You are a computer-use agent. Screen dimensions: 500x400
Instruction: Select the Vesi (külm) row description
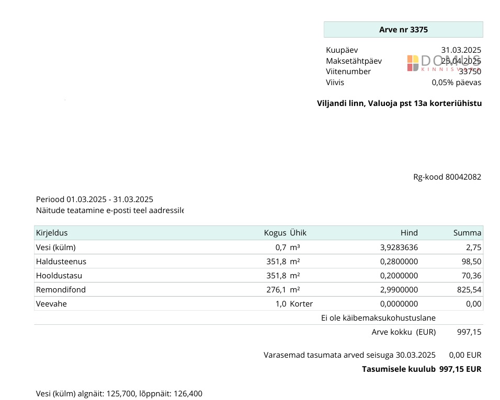(56, 248)
